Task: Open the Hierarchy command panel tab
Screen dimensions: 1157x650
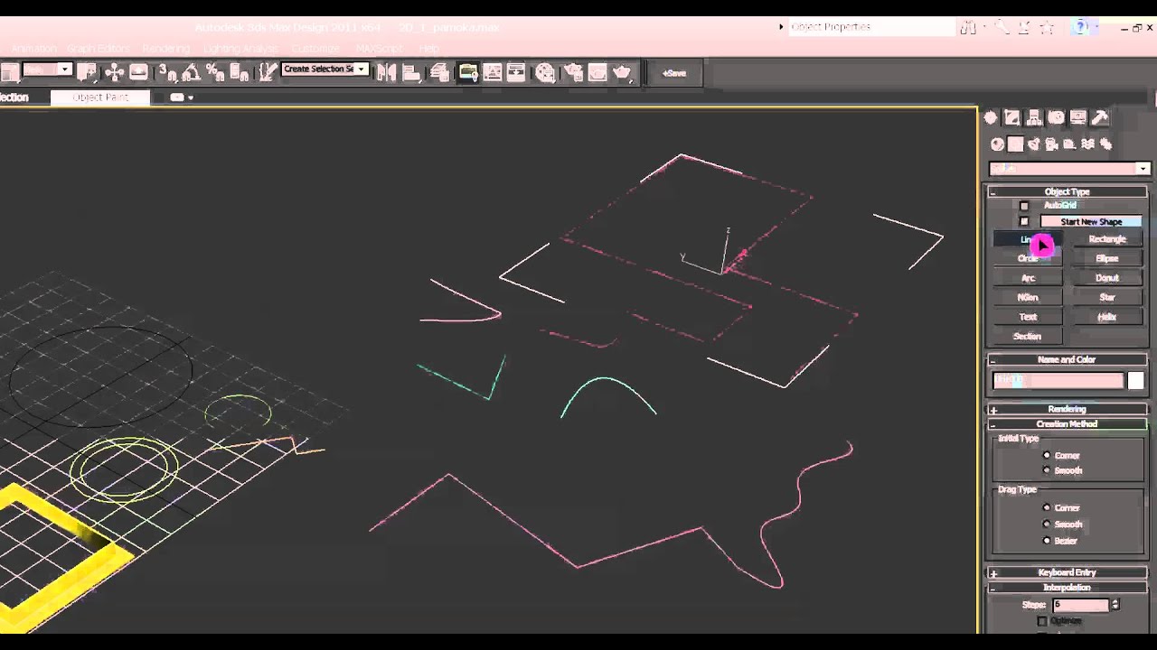Action: pyautogui.click(x=1034, y=117)
